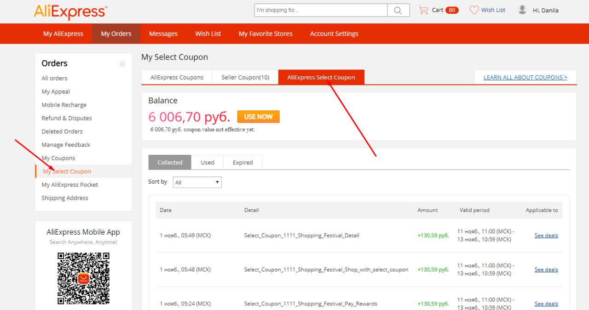589x310 pixels.
Task: Click Cart label in header
Action: click(x=438, y=10)
